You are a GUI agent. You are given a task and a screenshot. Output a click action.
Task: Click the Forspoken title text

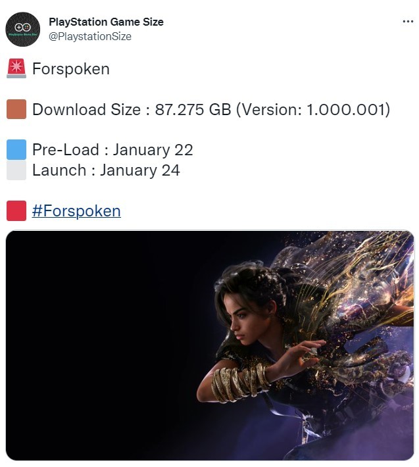(71, 69)
